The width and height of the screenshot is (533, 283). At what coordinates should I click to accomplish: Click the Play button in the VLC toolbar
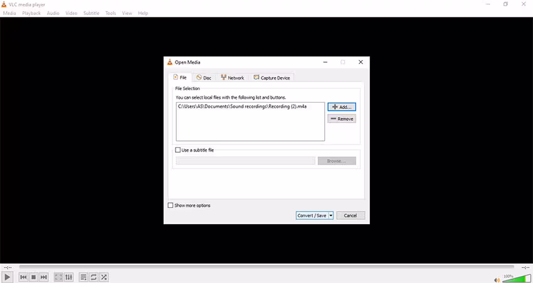7,277
